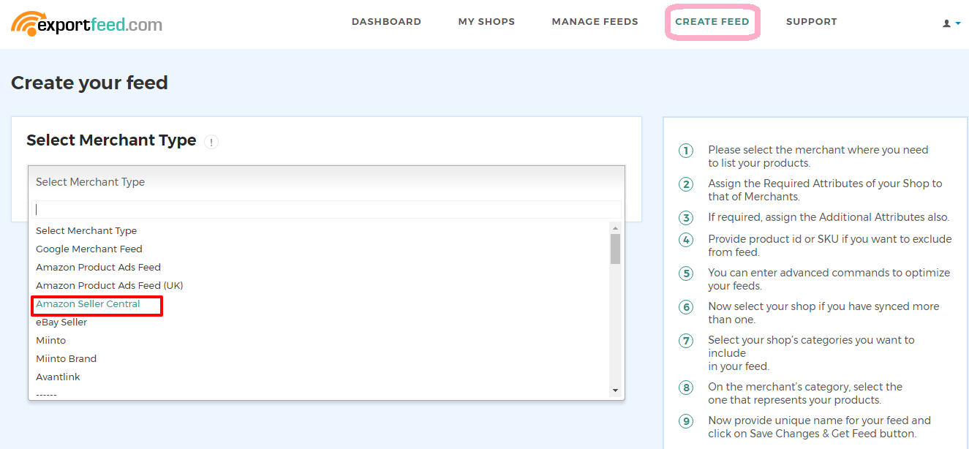Viewport: 969px width, 449px height.
Task: Click step 3 text about Additional Attributes
Action: tap(829, 217)
